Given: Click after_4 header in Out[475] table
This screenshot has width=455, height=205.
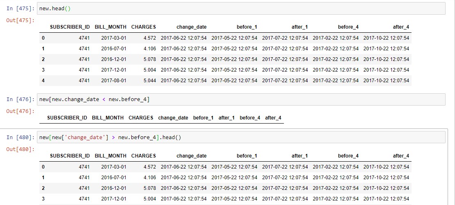Looking at the screenshot, I should [x=401, y=27].
